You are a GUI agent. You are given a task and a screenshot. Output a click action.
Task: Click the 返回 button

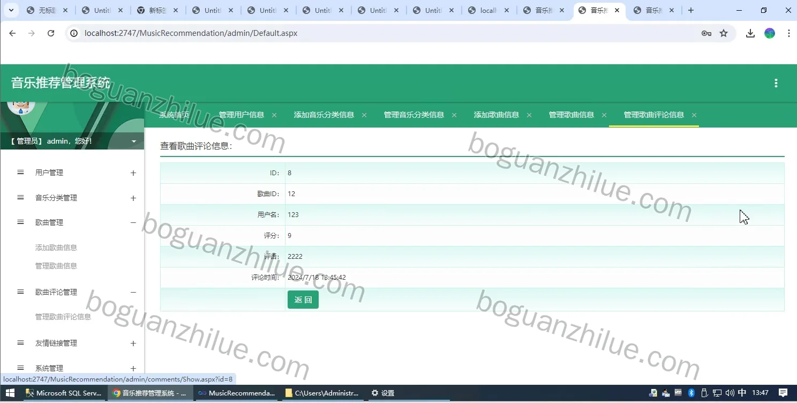pos(303,300)
